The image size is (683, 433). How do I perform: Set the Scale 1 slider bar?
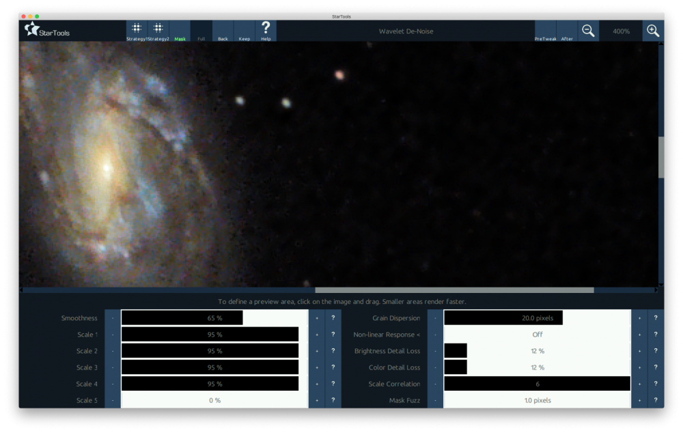(x=214, y=335)
